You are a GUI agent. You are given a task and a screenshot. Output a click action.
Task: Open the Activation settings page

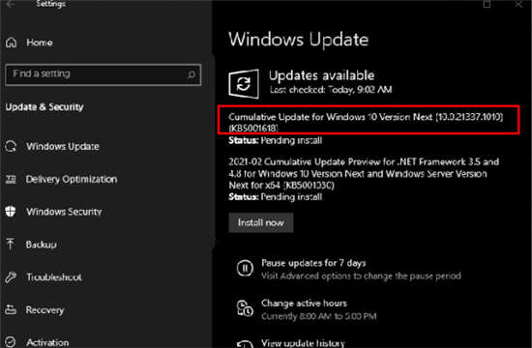pyautogui.click(x=47, y=342)
